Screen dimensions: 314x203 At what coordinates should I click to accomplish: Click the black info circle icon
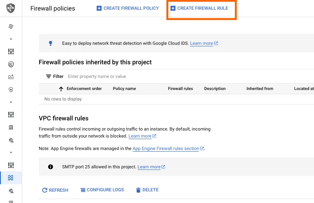tap(51, 167)
